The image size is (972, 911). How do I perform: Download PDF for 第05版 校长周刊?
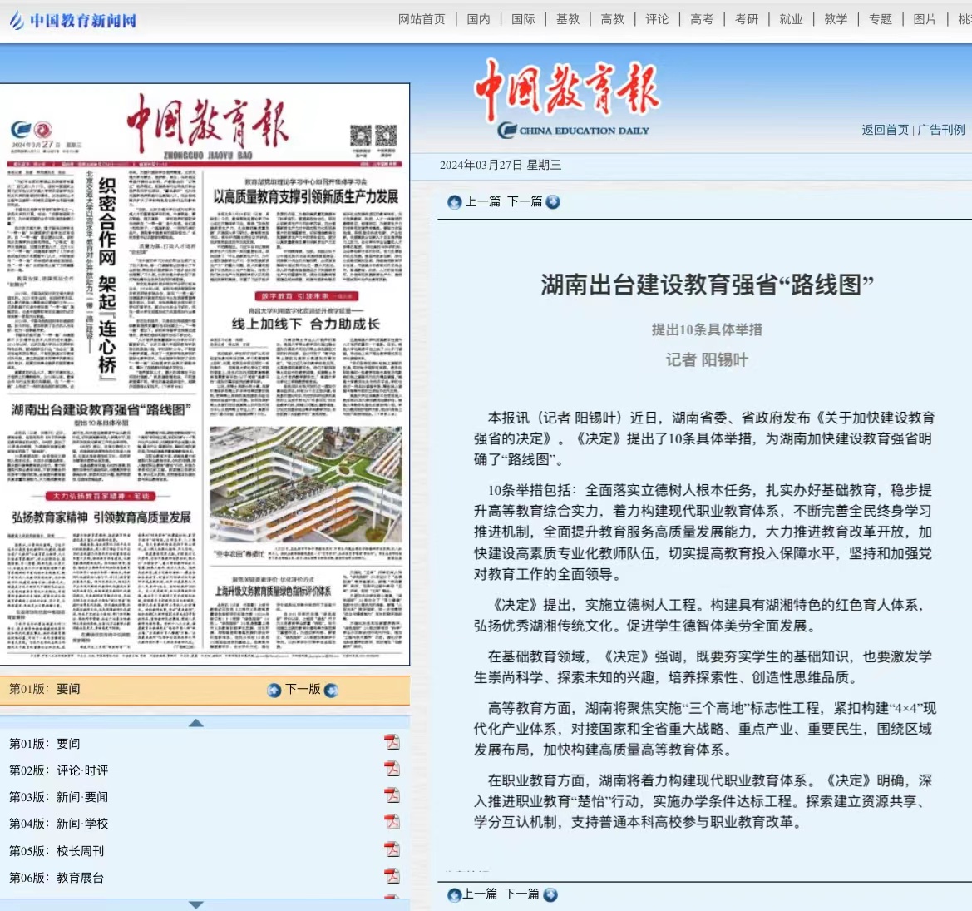click(392, 849)
